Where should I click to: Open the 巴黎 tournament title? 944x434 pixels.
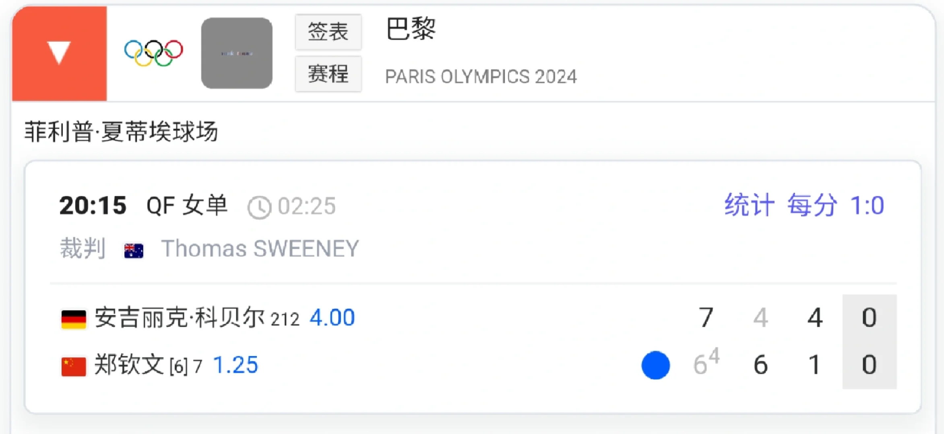[x=411, y=29]
